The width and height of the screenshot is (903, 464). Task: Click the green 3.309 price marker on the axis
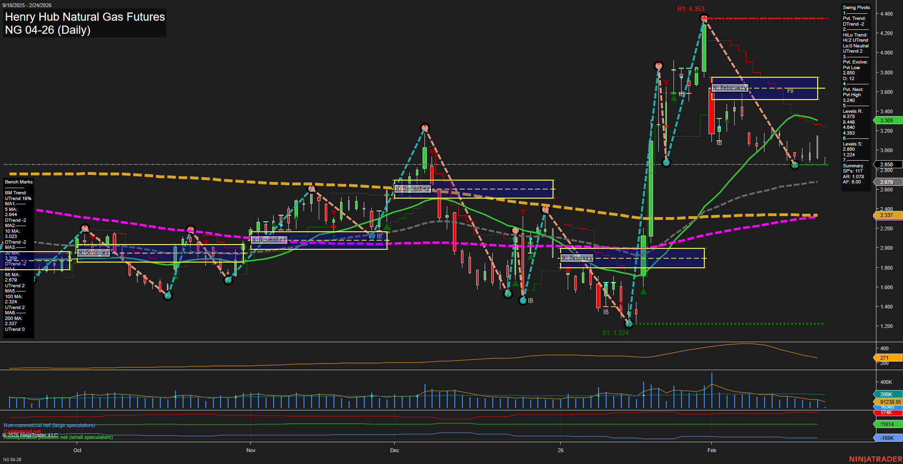coord(887,120)
